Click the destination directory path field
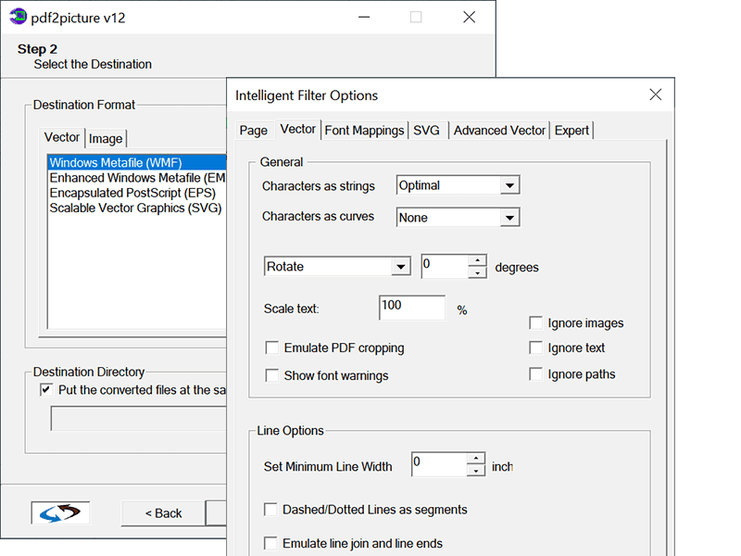The height and width of the screenshot is (556, 741). tap(138, 419)
